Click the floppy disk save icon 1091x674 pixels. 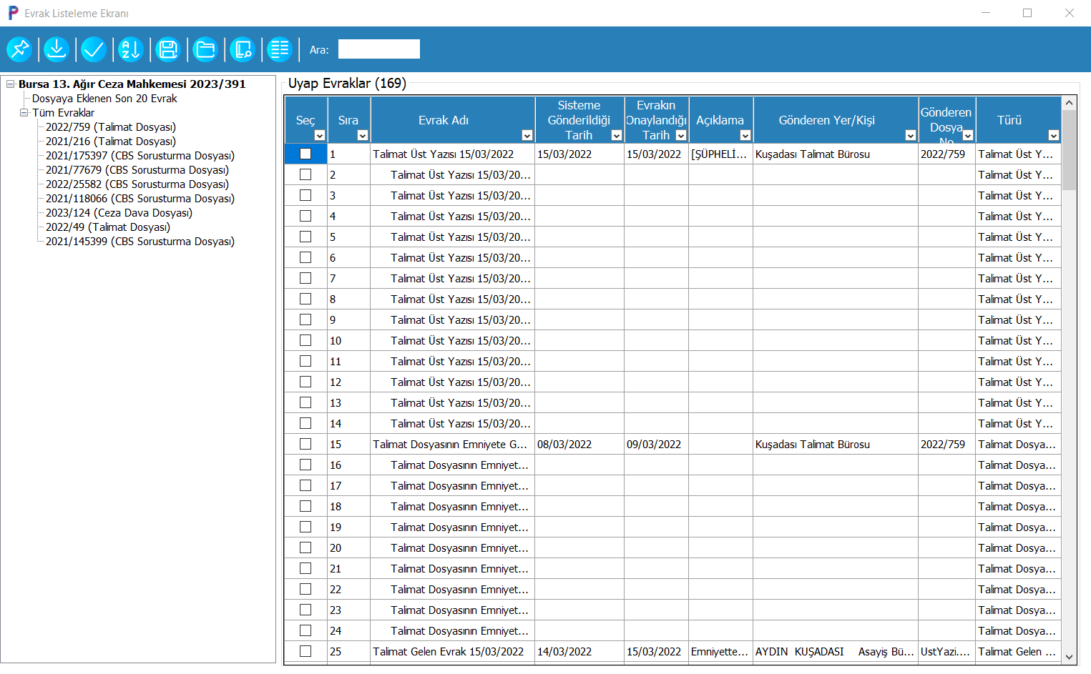168,49
